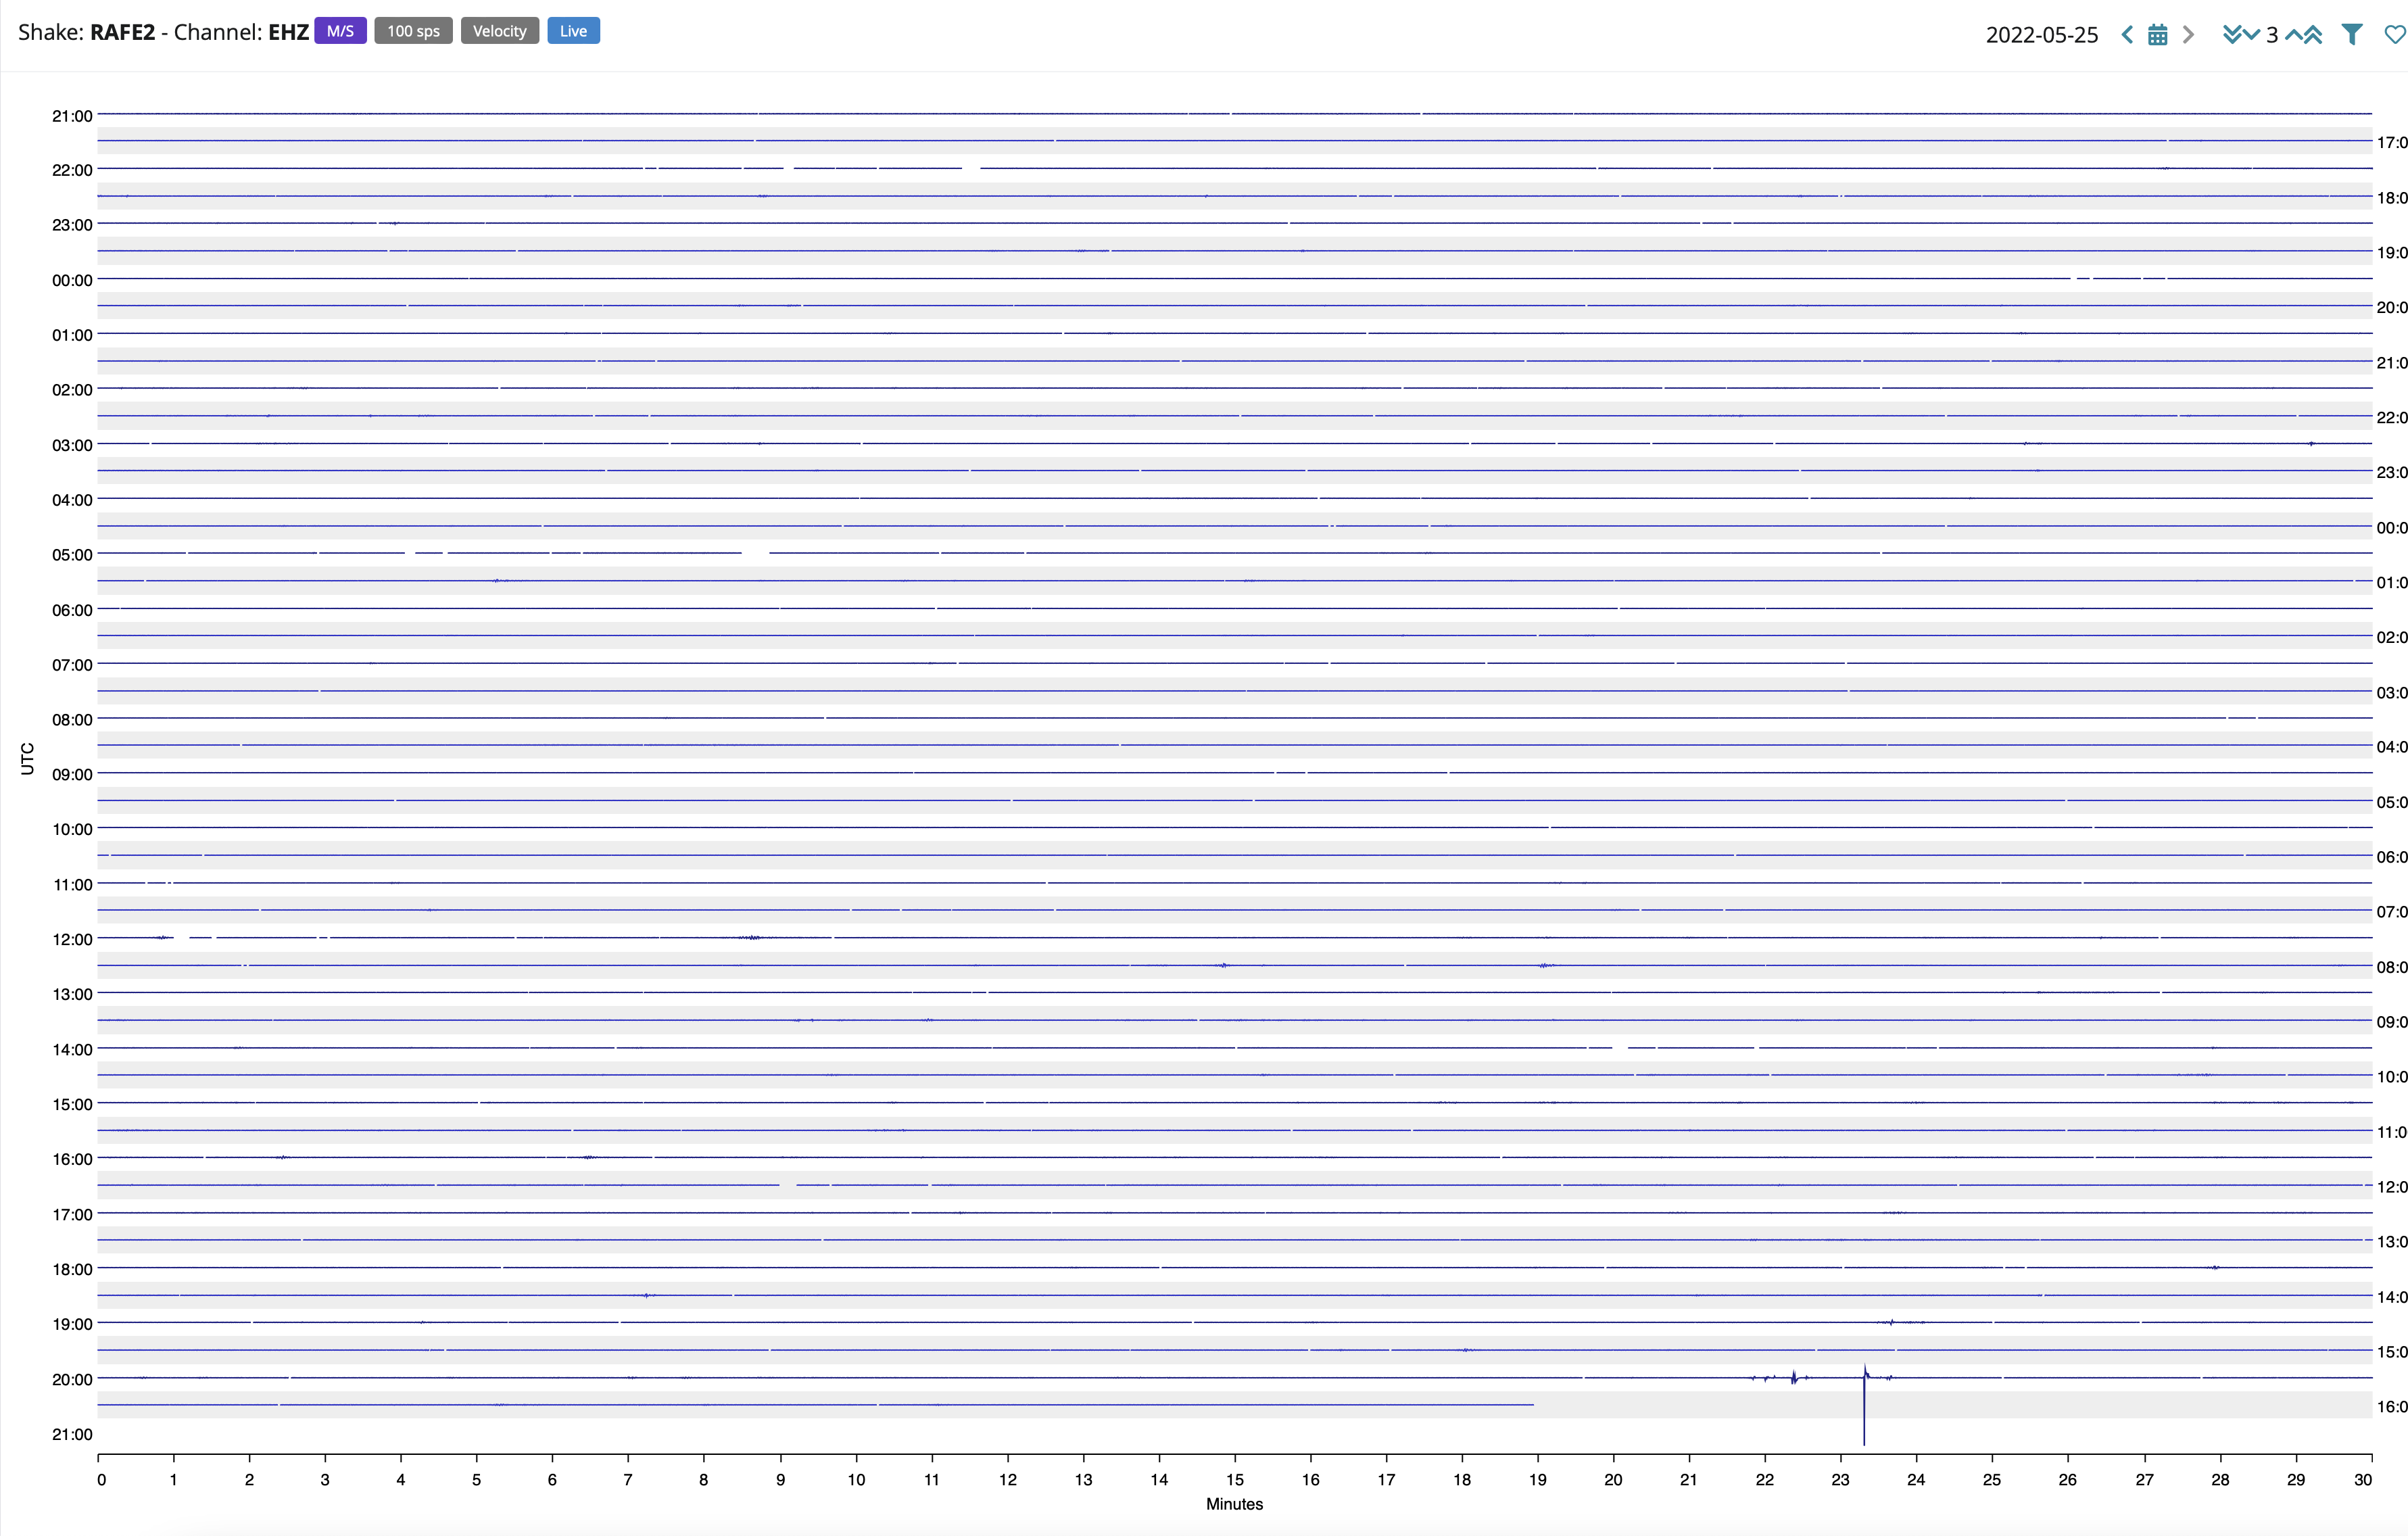2408x1536 pixels.
Task: Click the M/S badge
Action: [340, 31]
